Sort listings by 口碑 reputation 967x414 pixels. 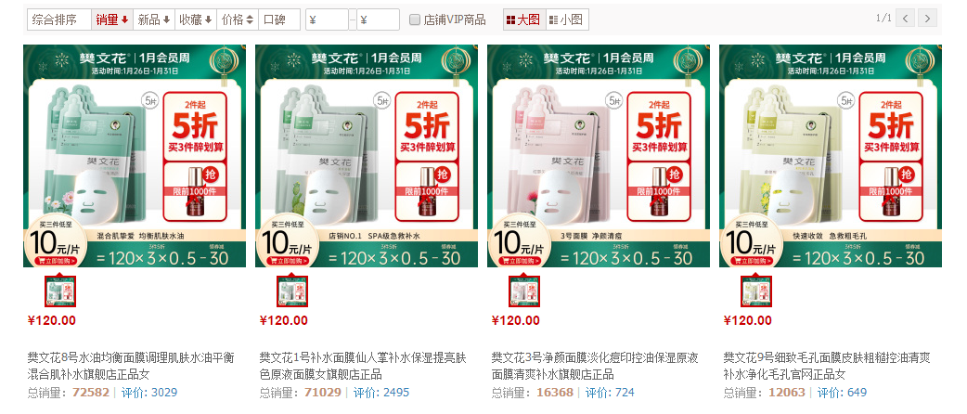click(x=279, y=19)
